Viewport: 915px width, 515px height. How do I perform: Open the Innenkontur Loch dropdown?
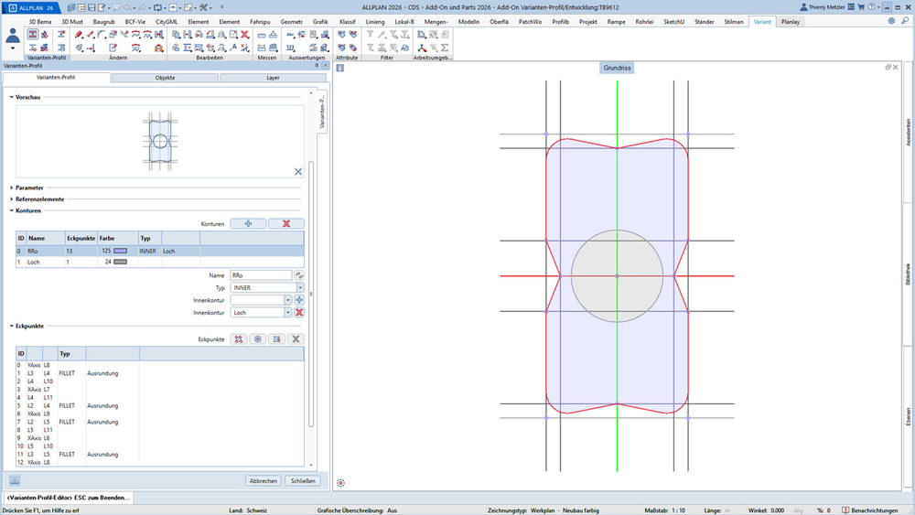tap(287, 313)
